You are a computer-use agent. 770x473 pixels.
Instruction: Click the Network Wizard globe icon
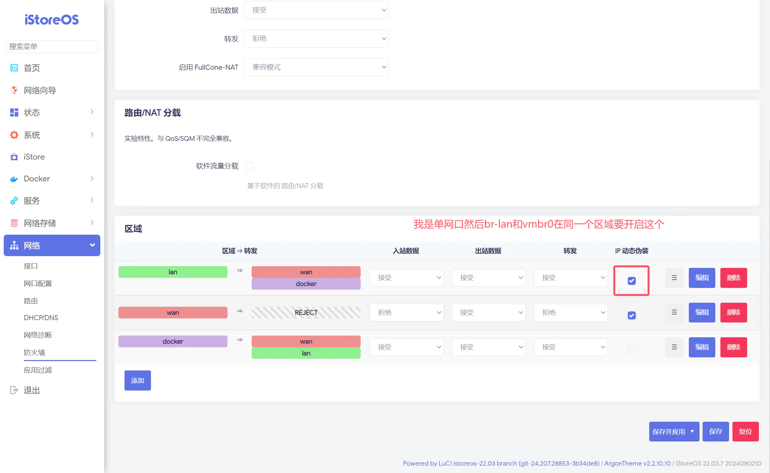pyautogui.click(x=14, y=90)
